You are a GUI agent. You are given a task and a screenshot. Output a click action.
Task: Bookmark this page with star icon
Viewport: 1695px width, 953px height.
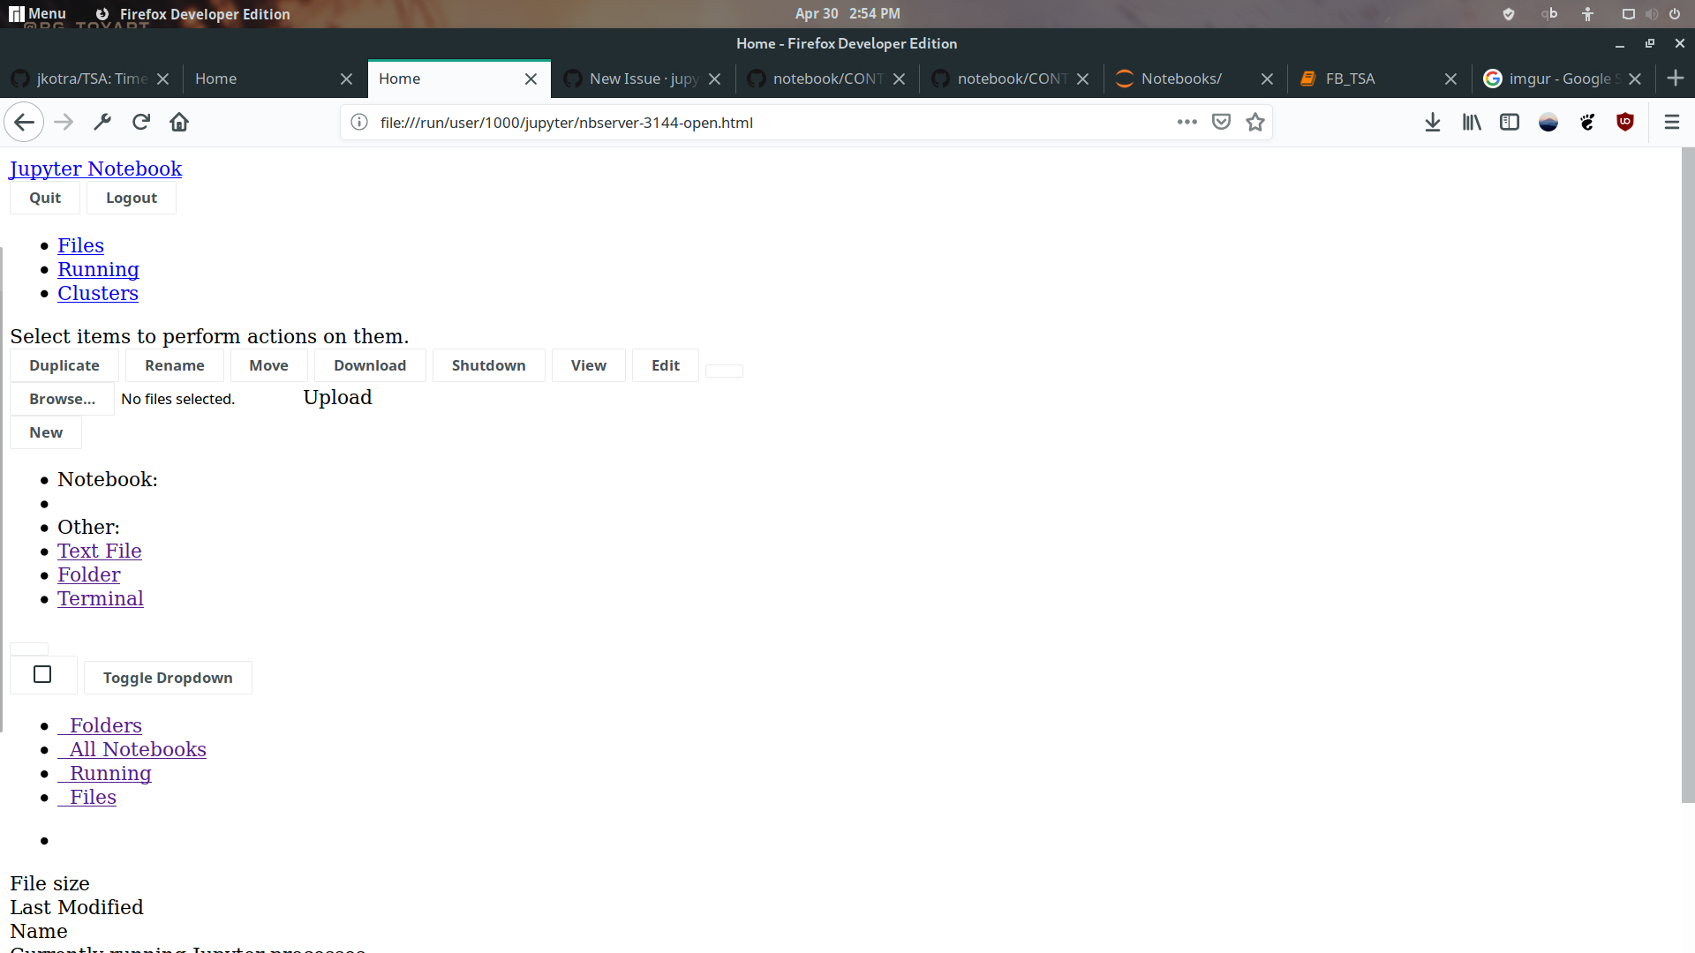coord(1255,123)
